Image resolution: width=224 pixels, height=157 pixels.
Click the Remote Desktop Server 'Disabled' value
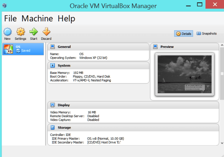[93, 116]
